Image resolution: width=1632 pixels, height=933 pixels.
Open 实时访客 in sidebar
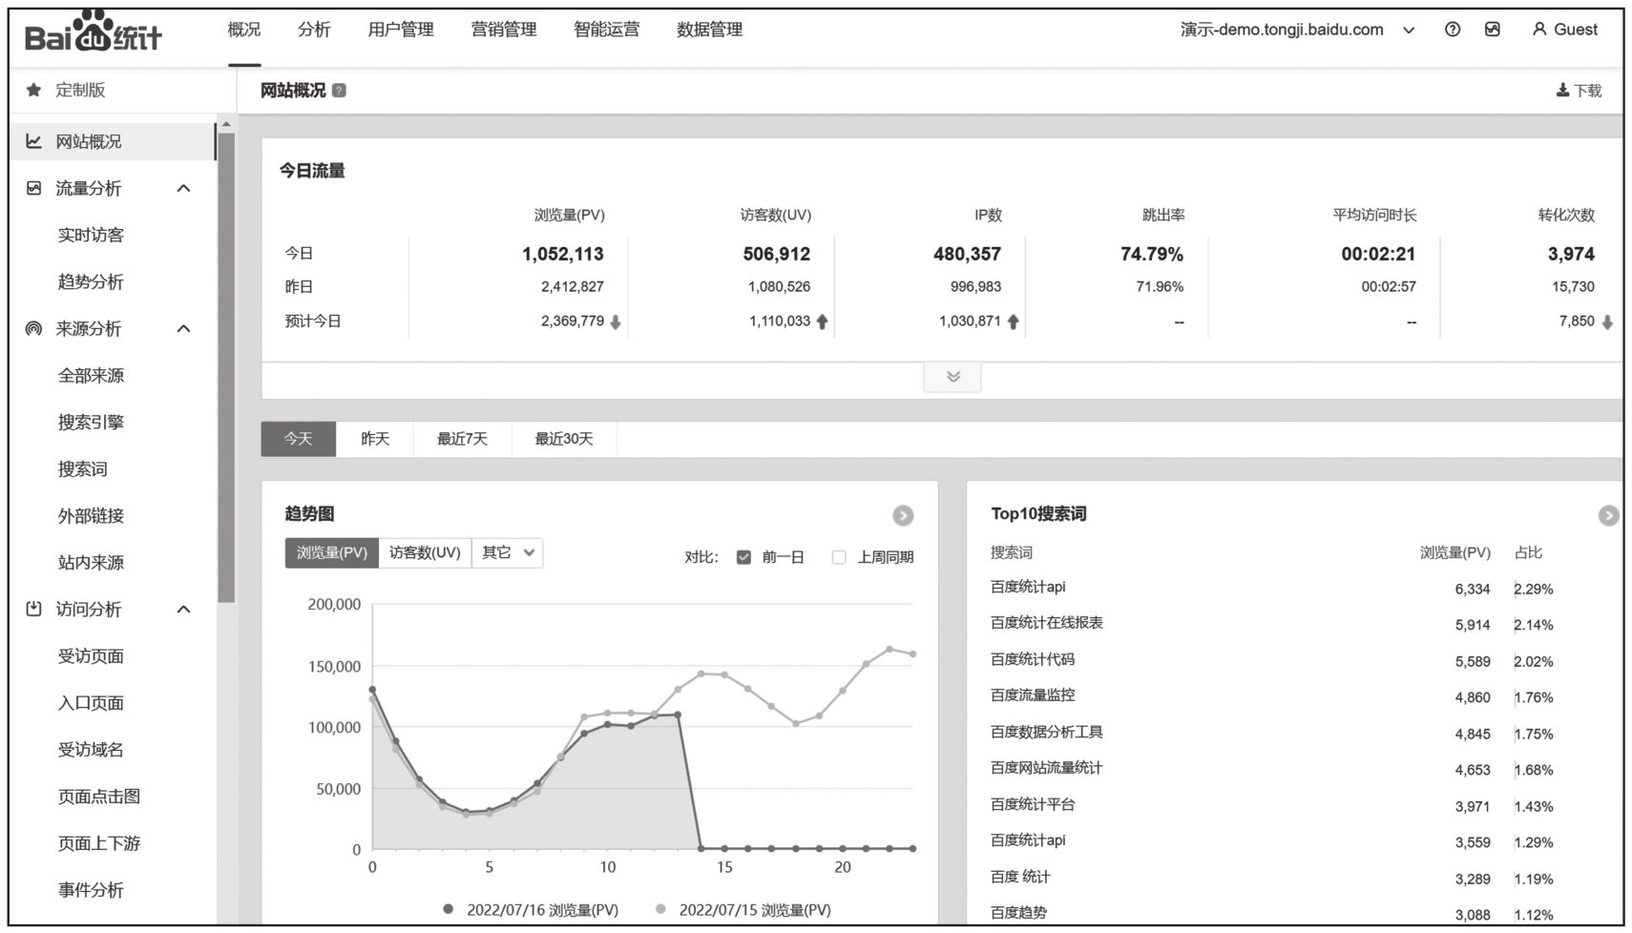(91, 235)
